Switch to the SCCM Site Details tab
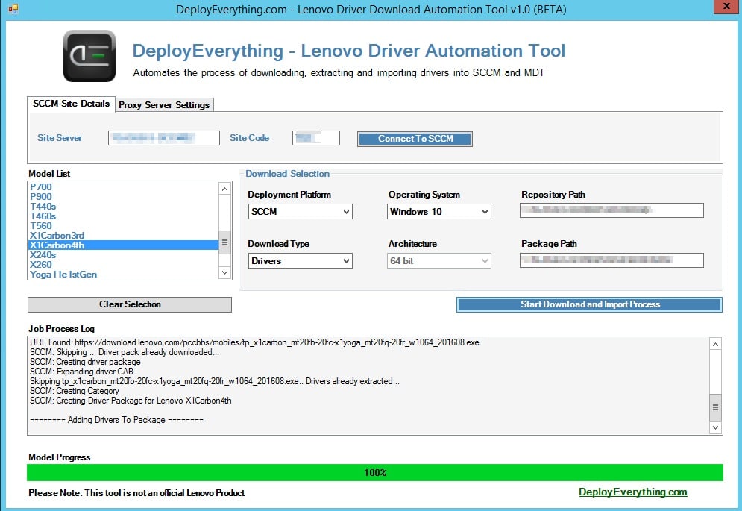 (x=71, y=104)
